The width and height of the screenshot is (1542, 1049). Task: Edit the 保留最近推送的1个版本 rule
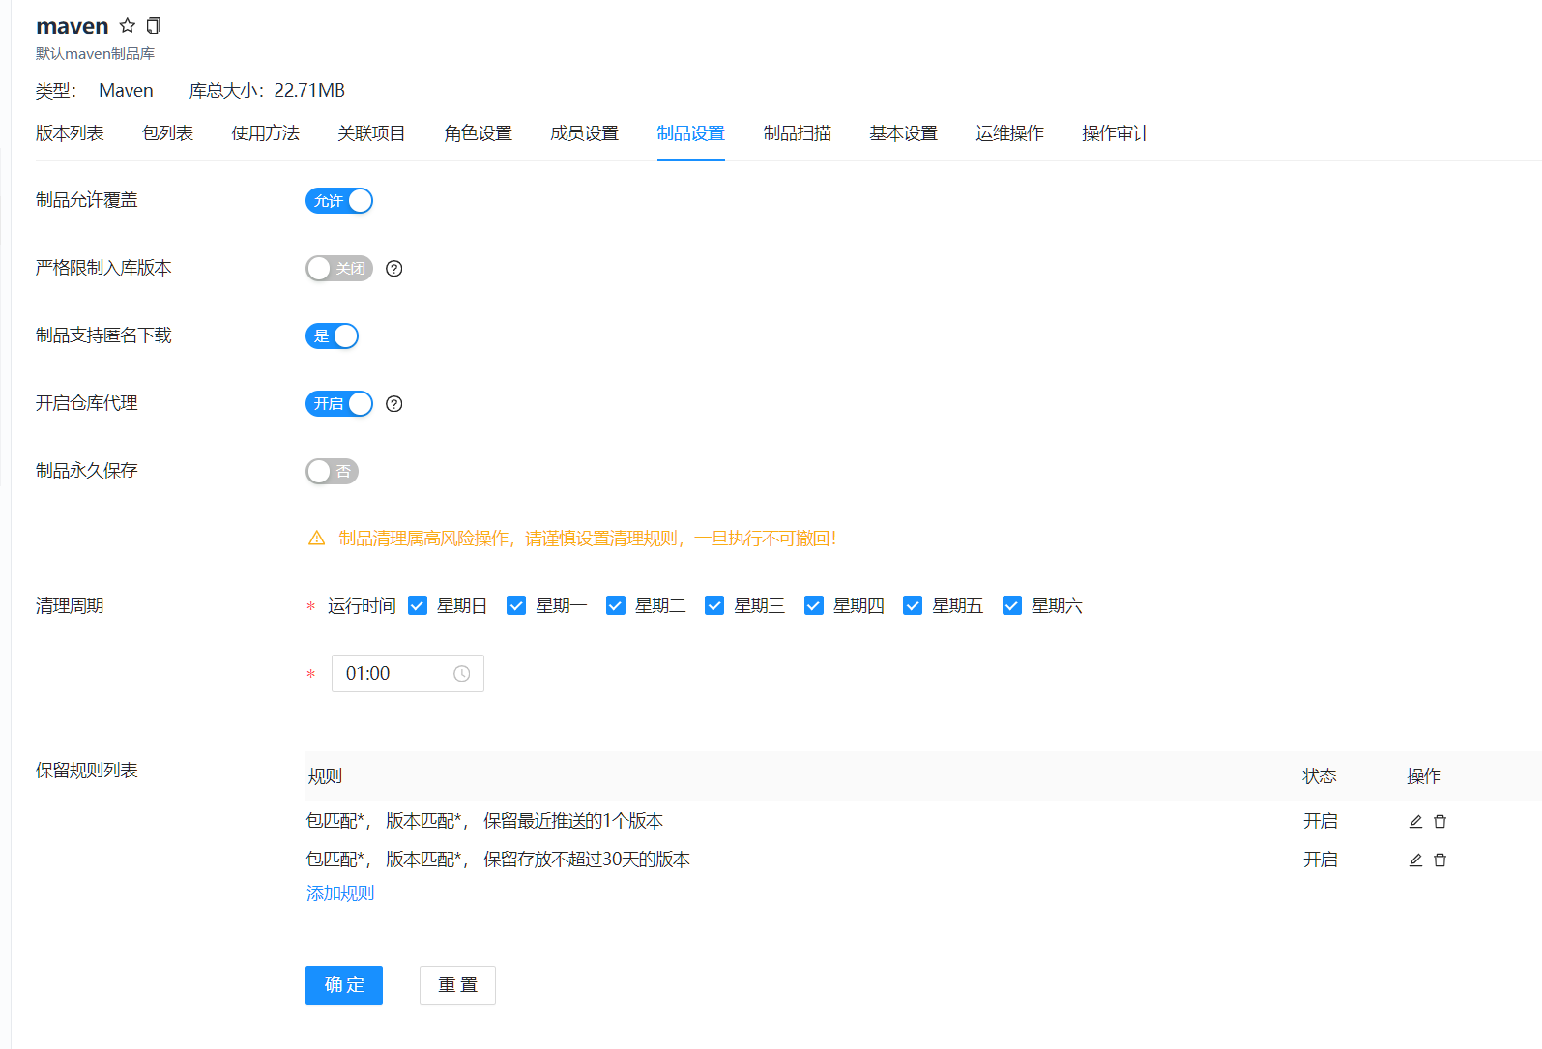(x=1415, y=821)
